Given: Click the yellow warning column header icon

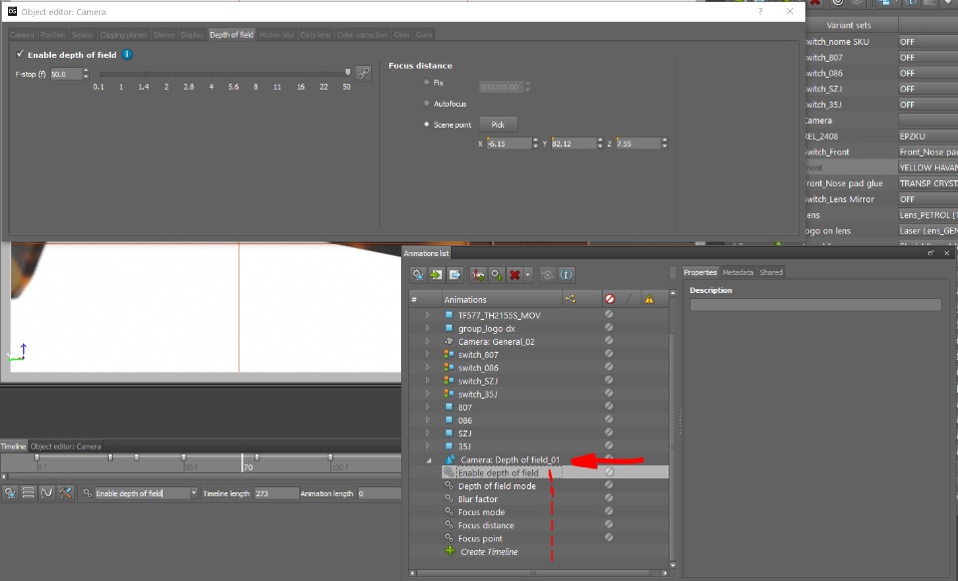Looking at the screenshot, I should click(x=649, y=298).
